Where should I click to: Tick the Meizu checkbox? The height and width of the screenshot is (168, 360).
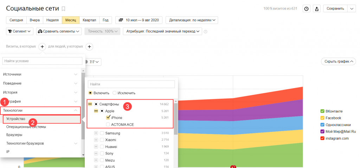pyautogui.click(x=102, y=160)
